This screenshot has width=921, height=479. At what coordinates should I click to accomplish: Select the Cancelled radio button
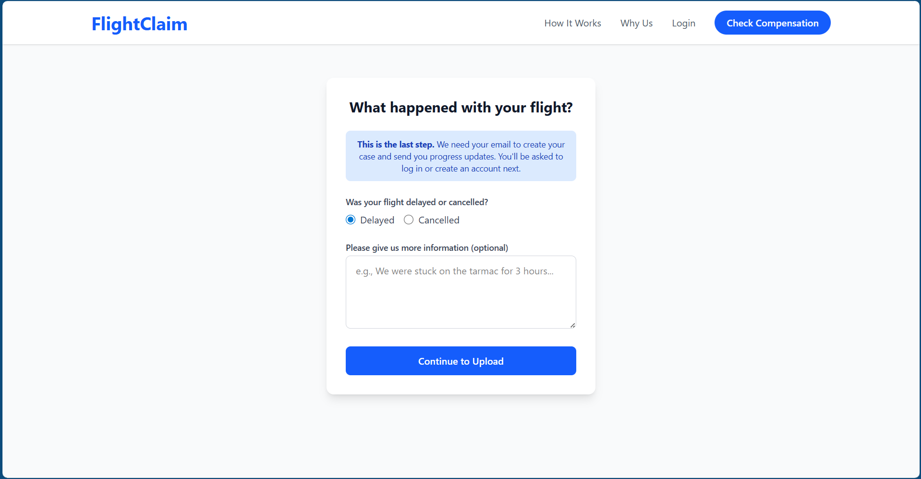tap(409, 220)
